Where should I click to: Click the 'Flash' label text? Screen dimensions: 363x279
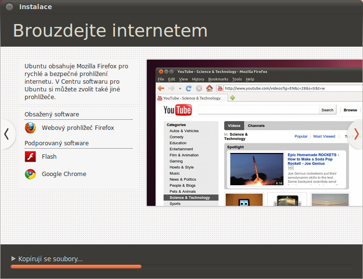[49, 157]
